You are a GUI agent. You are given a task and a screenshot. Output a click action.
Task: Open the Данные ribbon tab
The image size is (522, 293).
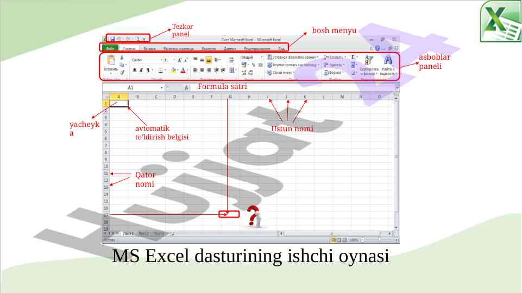pyautogui.click(x=230, y=48)
